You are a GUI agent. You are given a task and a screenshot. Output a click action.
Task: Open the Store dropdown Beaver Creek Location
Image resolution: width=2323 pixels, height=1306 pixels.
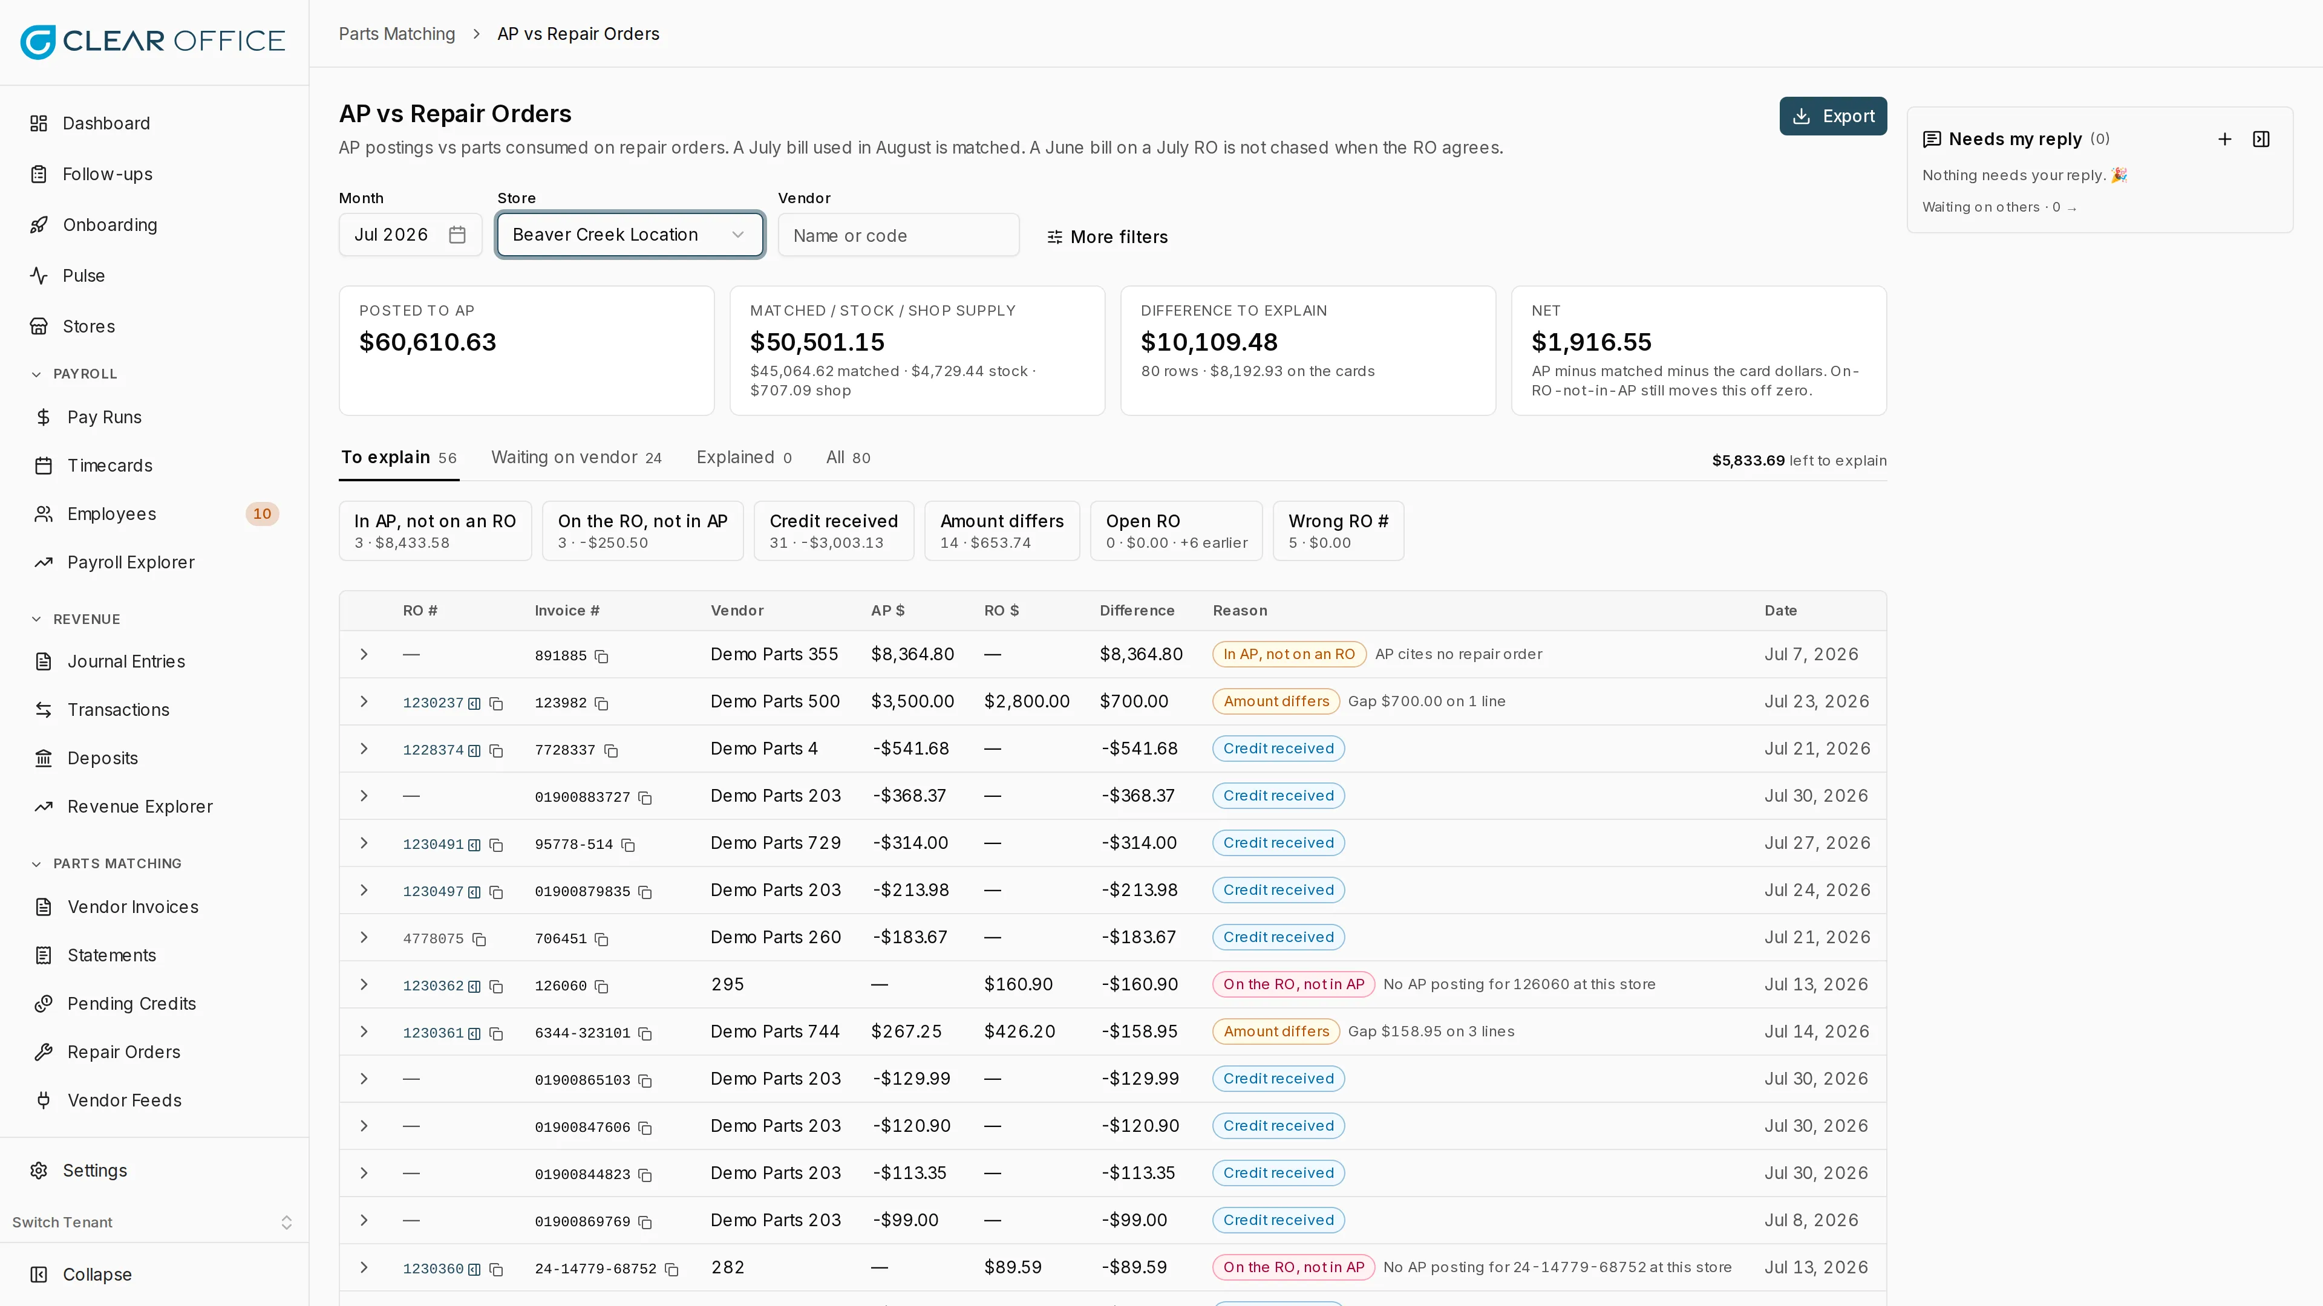[x=629, y=235]
